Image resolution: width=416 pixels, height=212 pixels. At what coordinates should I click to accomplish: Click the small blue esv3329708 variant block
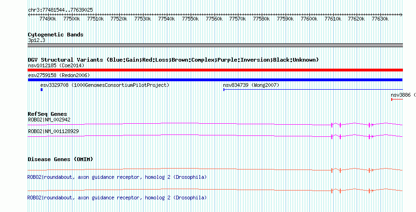point(42,90)
